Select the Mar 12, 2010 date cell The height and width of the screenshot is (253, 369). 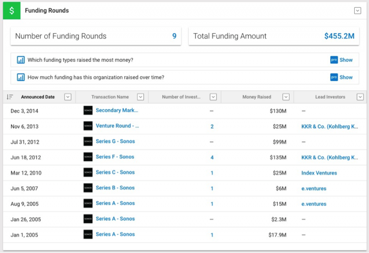pos(26,173)
